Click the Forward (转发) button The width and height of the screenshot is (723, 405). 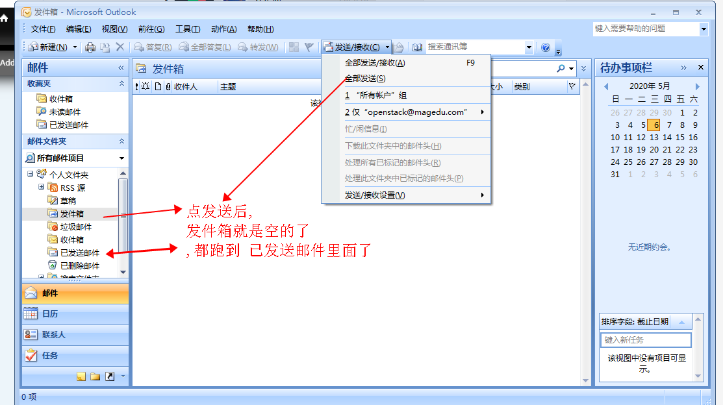pos(259,47)
